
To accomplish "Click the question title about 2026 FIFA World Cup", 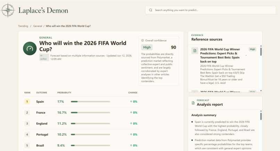I will [x=83, y=46].
